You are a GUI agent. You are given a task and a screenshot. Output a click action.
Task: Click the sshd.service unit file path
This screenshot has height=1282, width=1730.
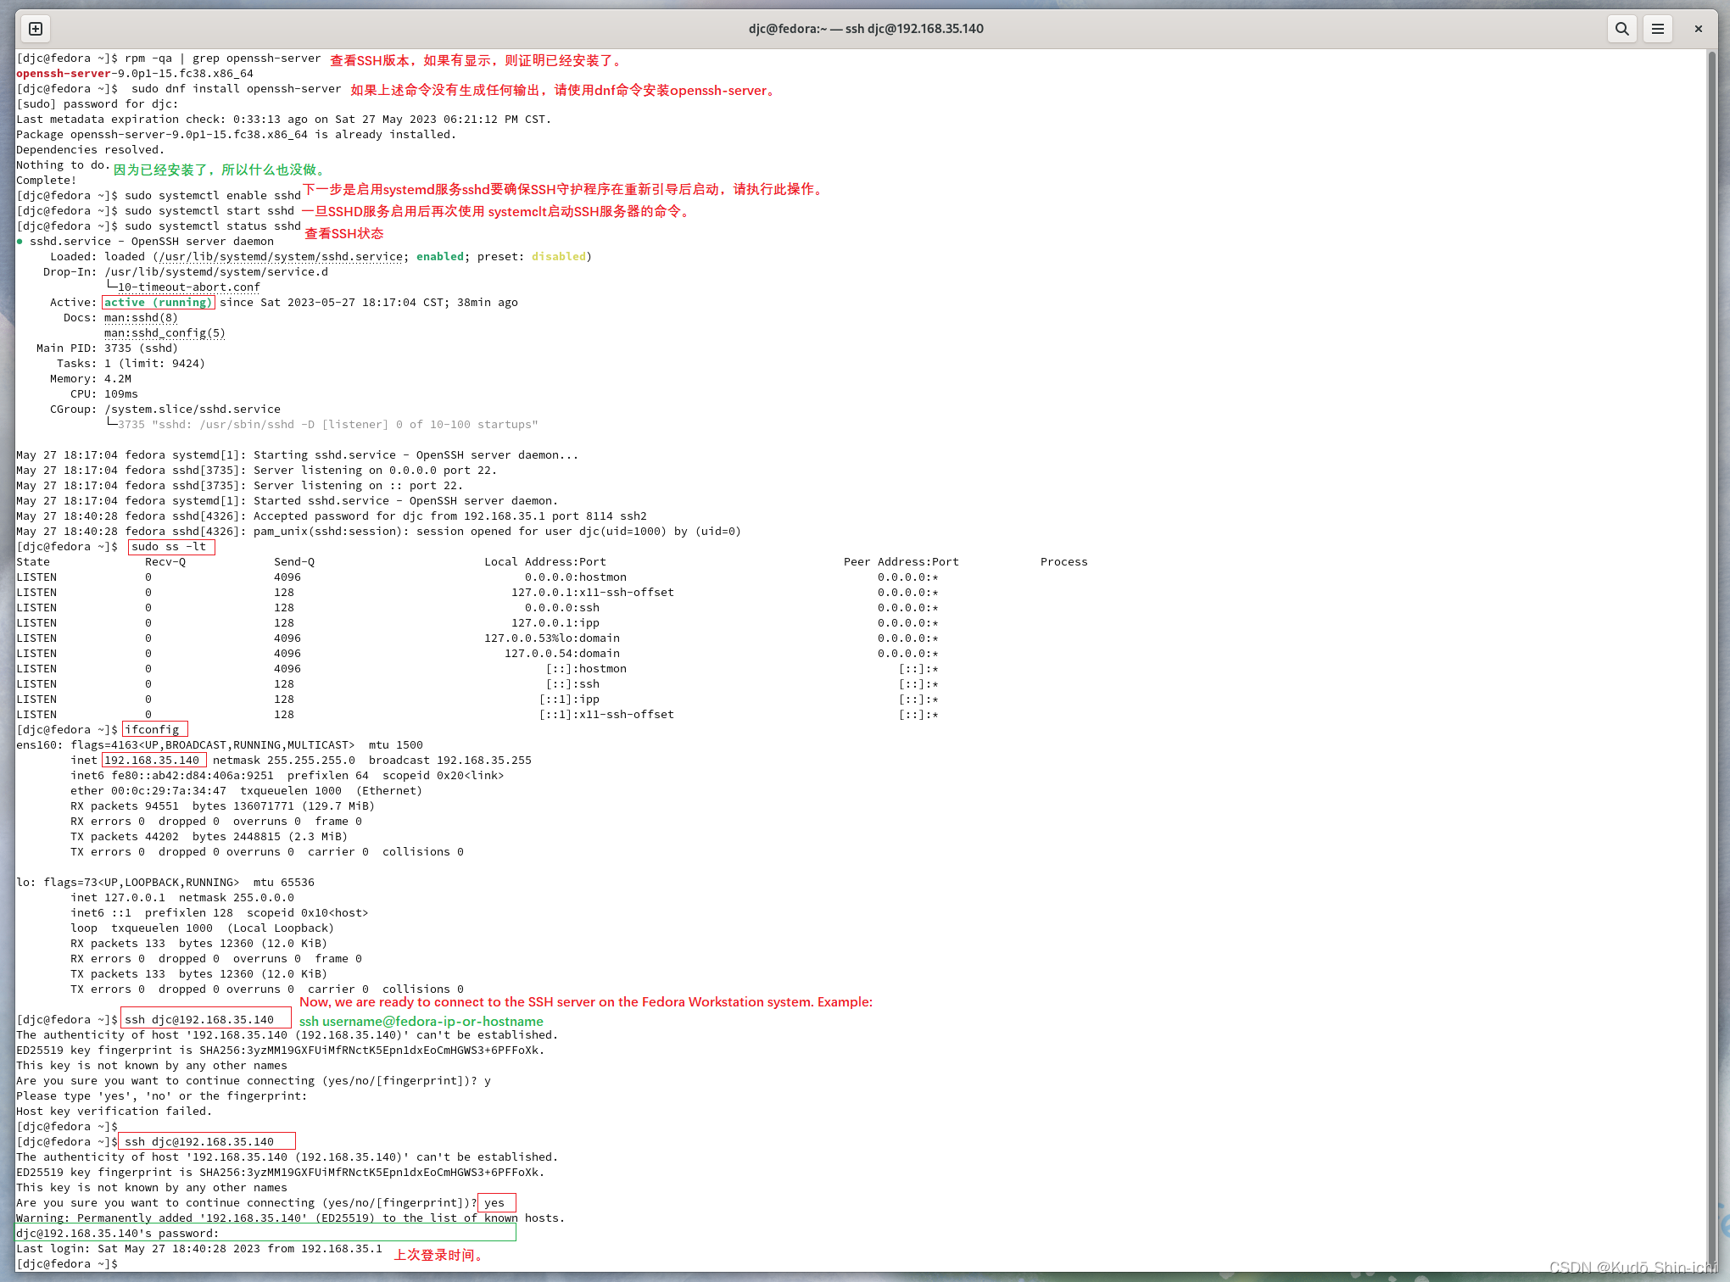click(281, 257)
